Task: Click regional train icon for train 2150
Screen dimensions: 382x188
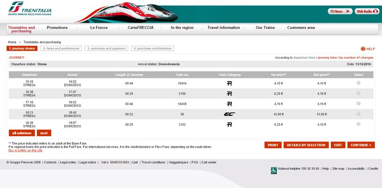Action: tap(229, 94)
